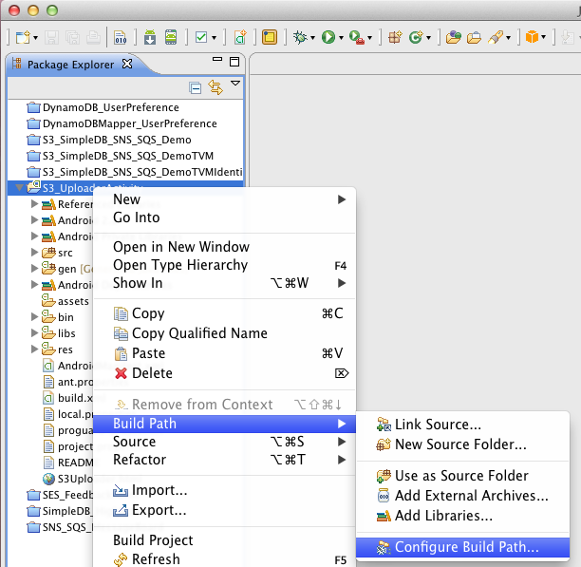Open the Run dropdown arrow
This screenshot has height=567, width=581.
point(341,38)
